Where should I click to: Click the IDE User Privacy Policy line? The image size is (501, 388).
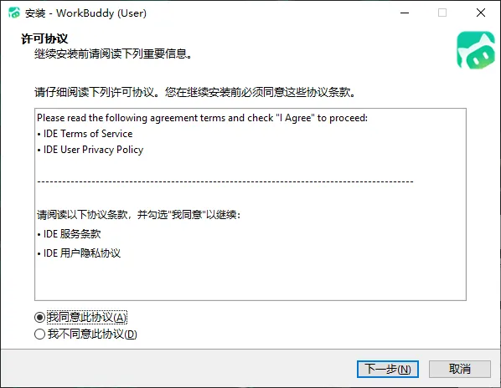coord(90,150)
